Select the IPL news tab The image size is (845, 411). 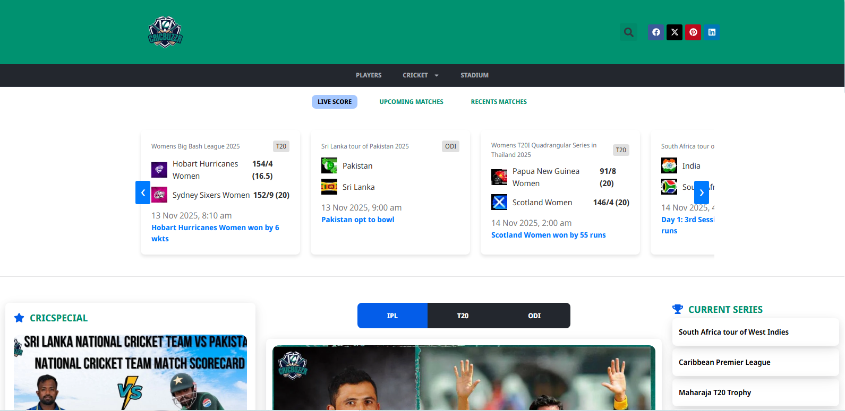tap(392, 316)
